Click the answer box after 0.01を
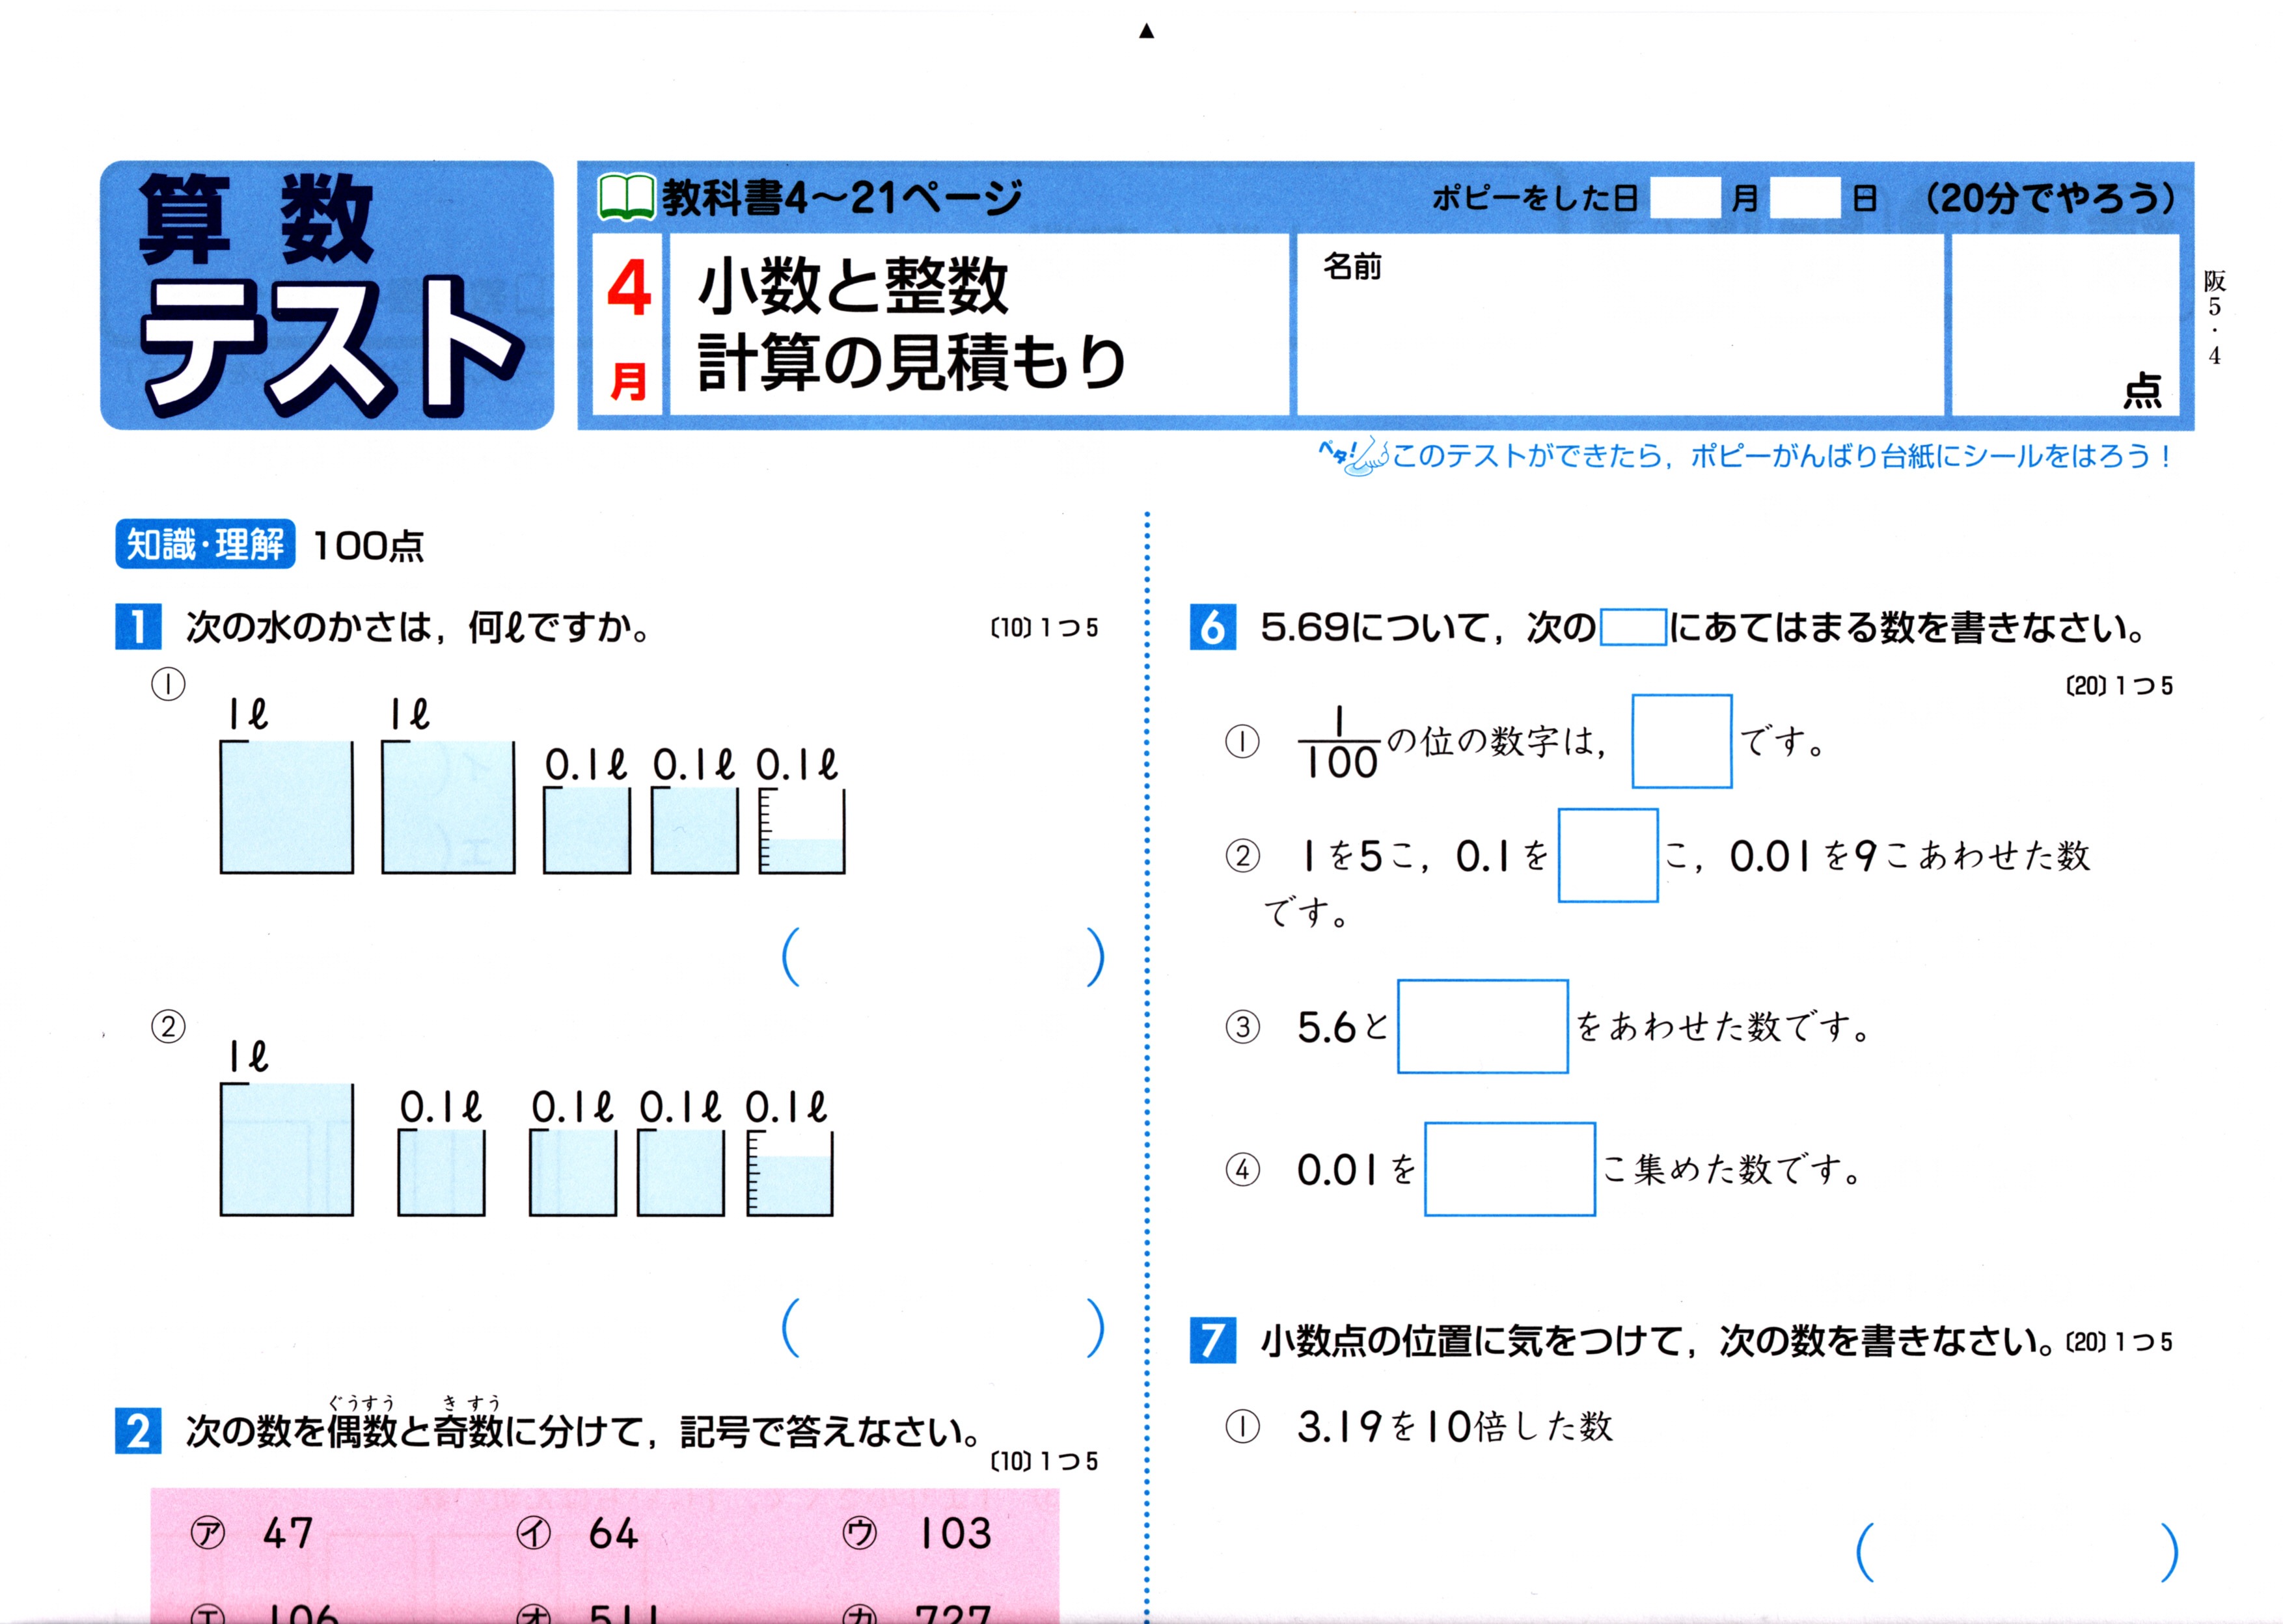2283x1624 pixels. pos(1510,1169)
